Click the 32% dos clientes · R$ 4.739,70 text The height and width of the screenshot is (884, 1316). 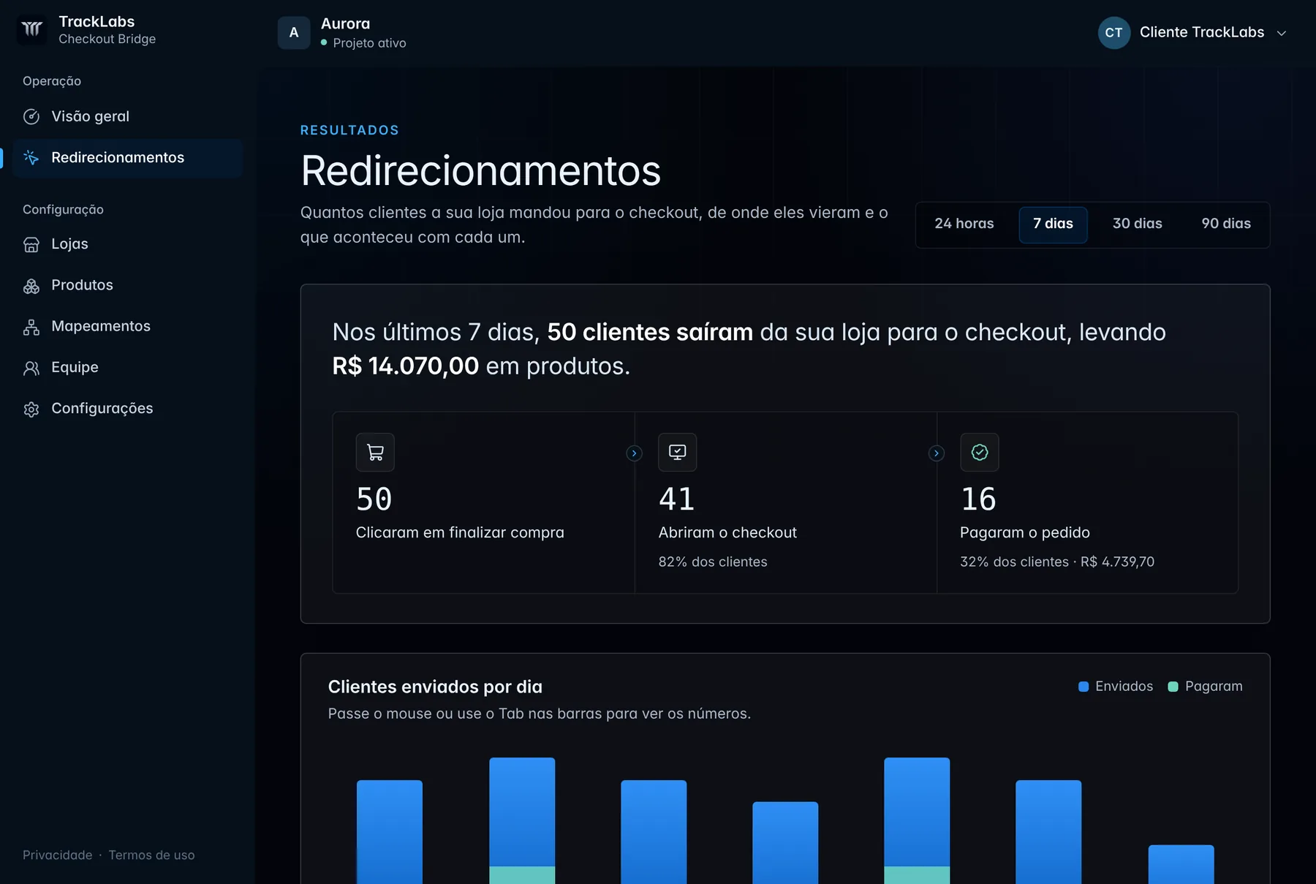click(x=1057, y=562)
